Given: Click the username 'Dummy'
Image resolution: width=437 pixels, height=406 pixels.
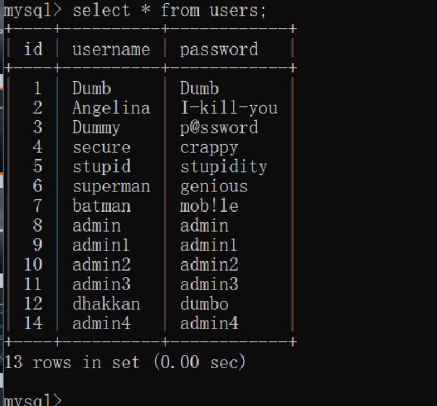Looking at the screenshot, I should pyautogui.click(x=96, y=128).
